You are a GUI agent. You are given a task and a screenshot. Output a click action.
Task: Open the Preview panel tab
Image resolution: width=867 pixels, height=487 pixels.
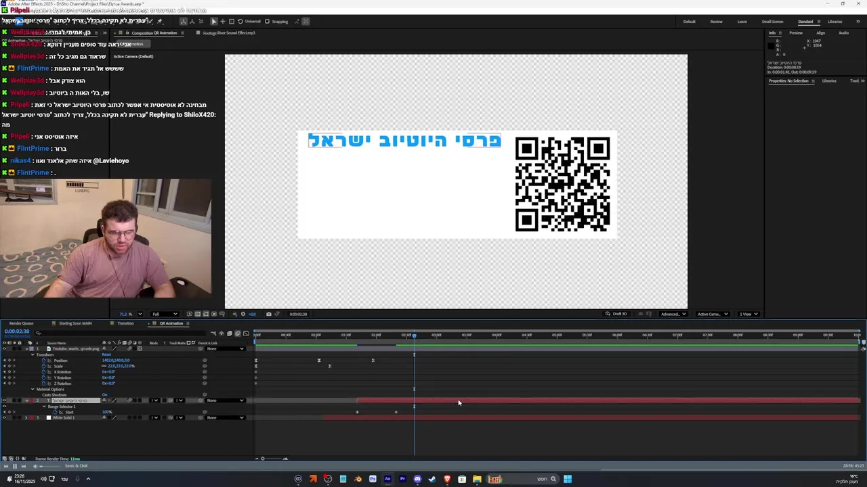(x=796, y=32)
